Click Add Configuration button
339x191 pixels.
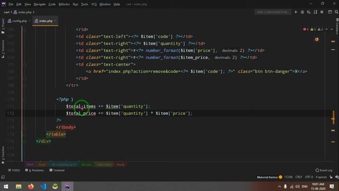(x=273, y=12)
